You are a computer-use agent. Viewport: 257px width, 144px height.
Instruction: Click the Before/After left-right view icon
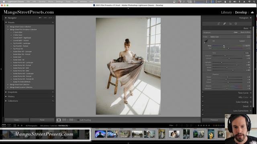point(64,120)
